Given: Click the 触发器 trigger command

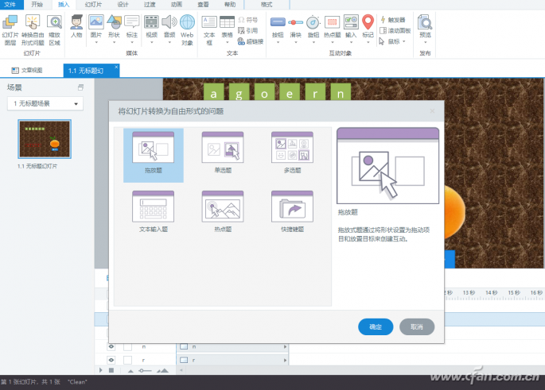Looking at the screenshot, I should tap(393, 20).
